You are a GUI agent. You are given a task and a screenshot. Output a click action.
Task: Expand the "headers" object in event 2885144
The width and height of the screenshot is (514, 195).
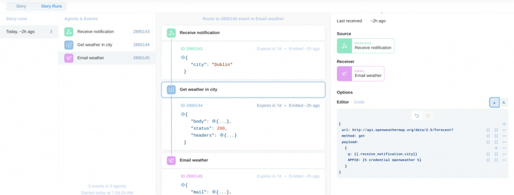click(222, 135)
